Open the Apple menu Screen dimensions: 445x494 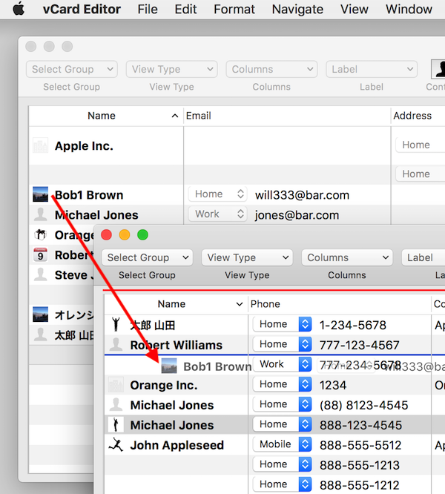pos(19,9)
